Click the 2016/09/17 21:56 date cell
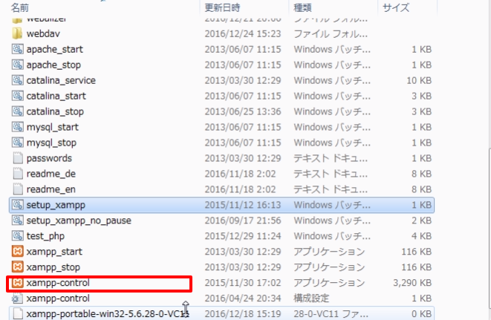The width and height of the screenshot is (491, 320). click(x=243, y=221)
